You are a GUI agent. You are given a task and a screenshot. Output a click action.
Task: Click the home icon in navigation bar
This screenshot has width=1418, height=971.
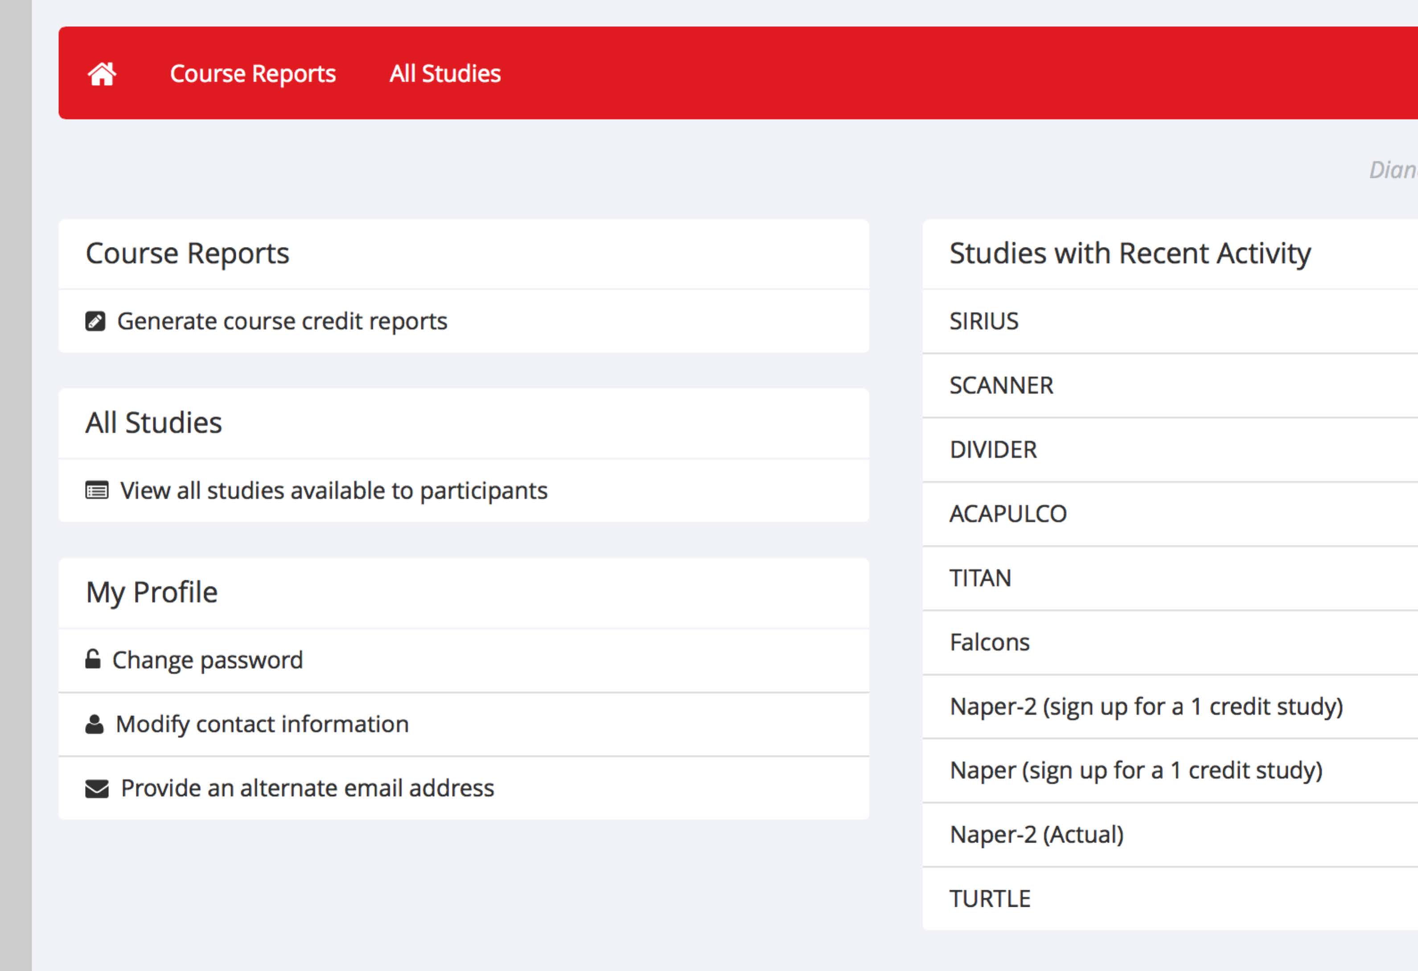102,74
